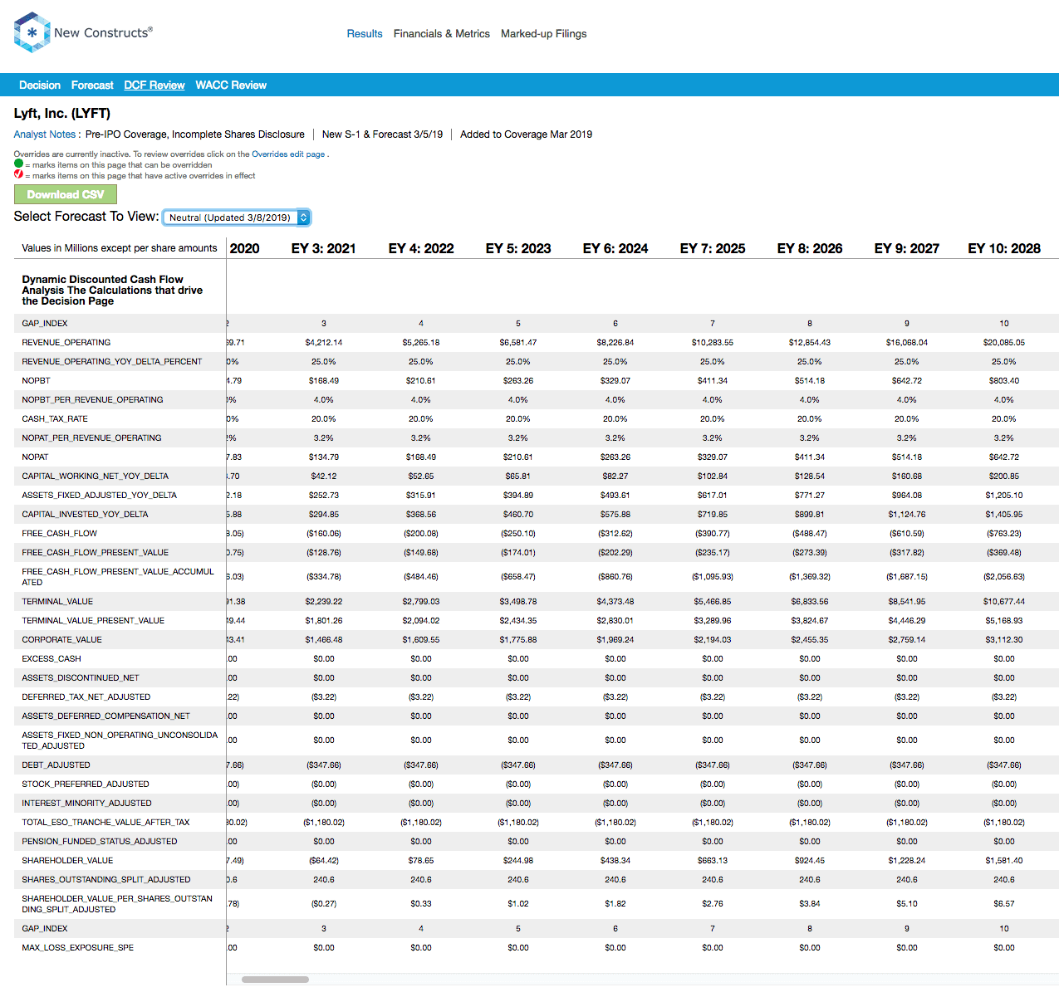Click the EY 7: 2025 column header

[713, 249]
